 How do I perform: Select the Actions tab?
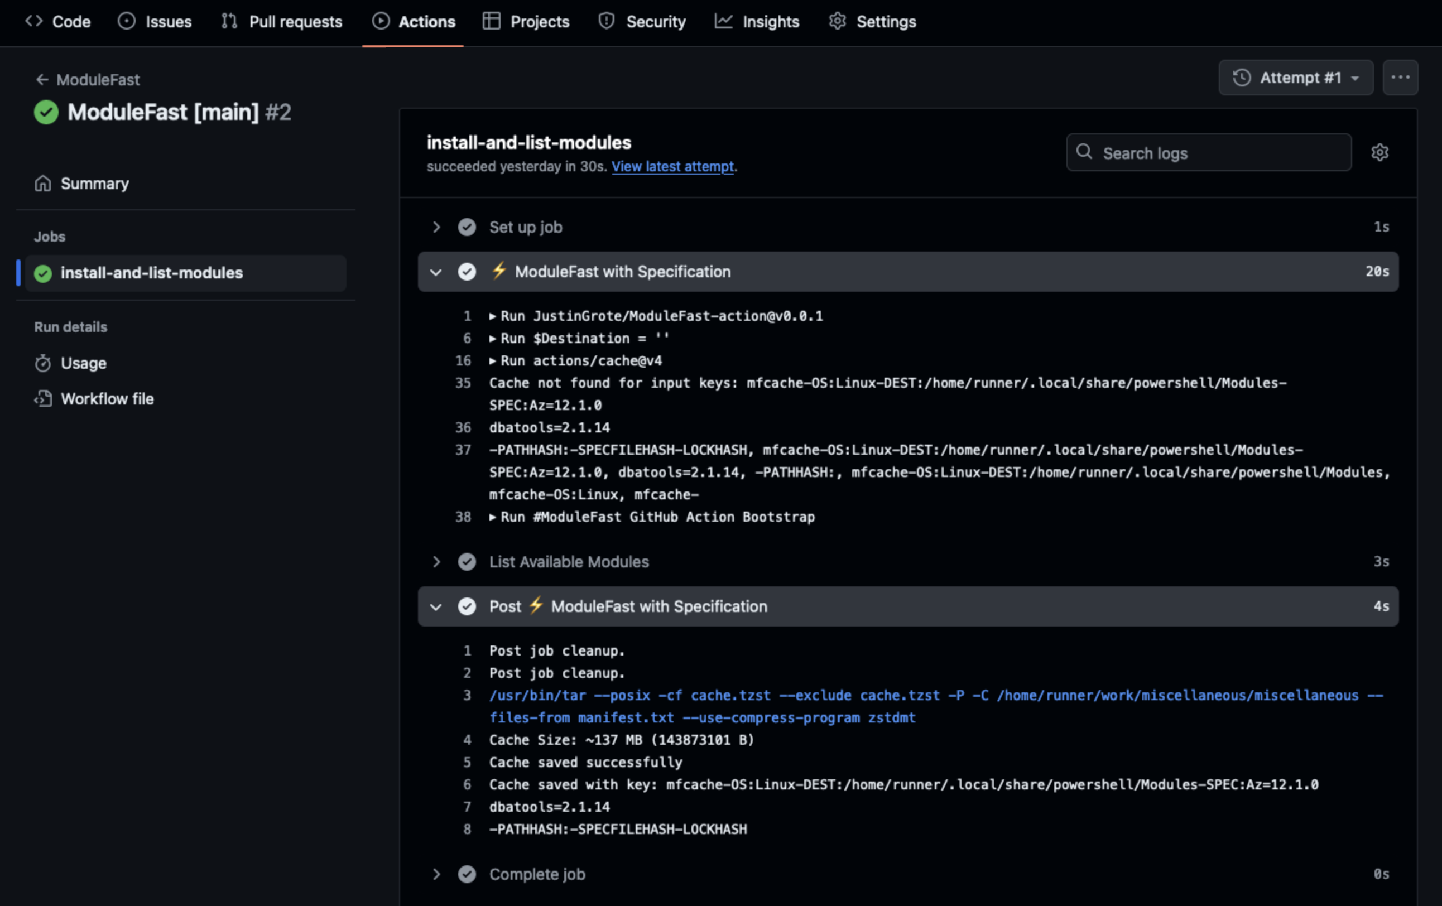click(413, 22)
